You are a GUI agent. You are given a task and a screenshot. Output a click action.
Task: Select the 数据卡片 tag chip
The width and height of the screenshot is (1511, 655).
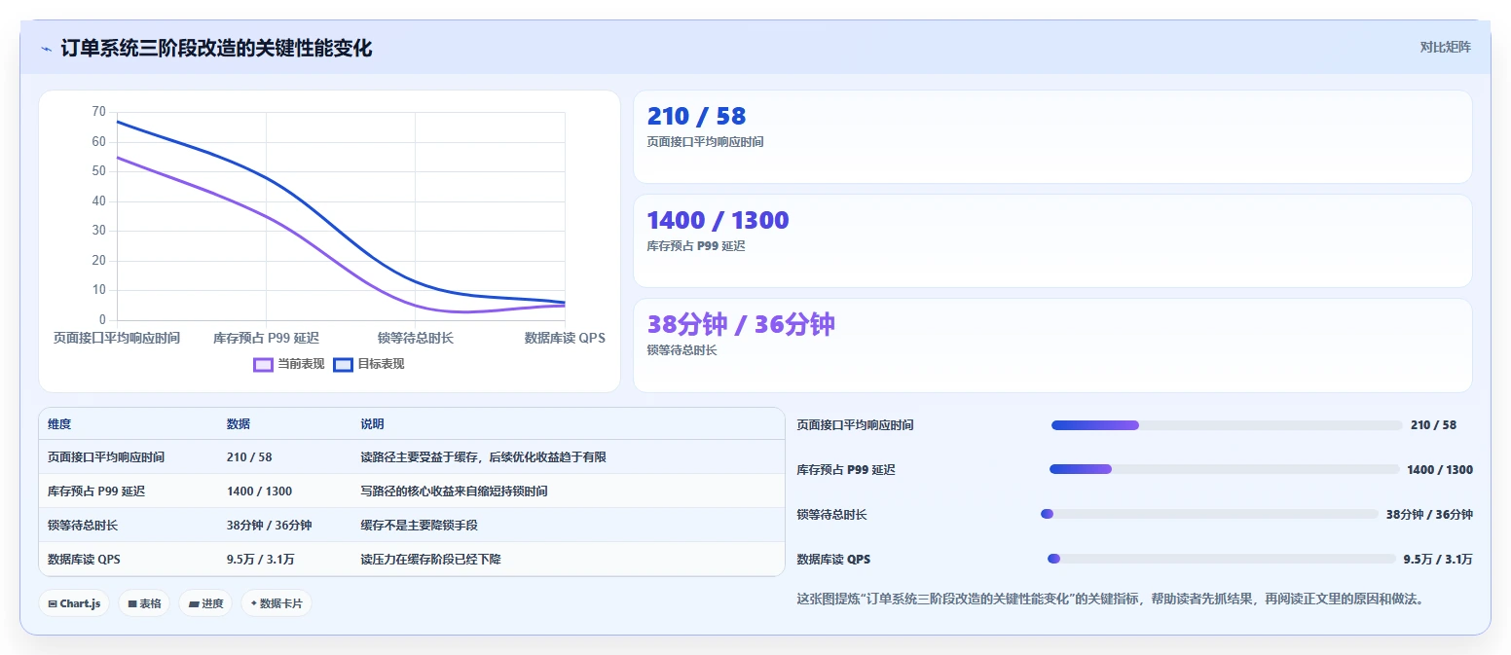tap(276, 603)
